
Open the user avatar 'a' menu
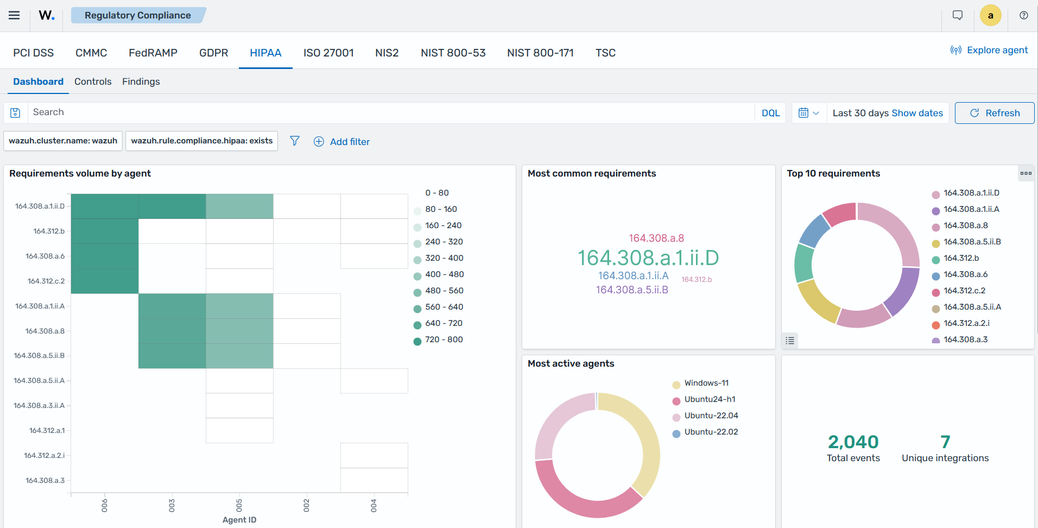[x=991, y=15]
